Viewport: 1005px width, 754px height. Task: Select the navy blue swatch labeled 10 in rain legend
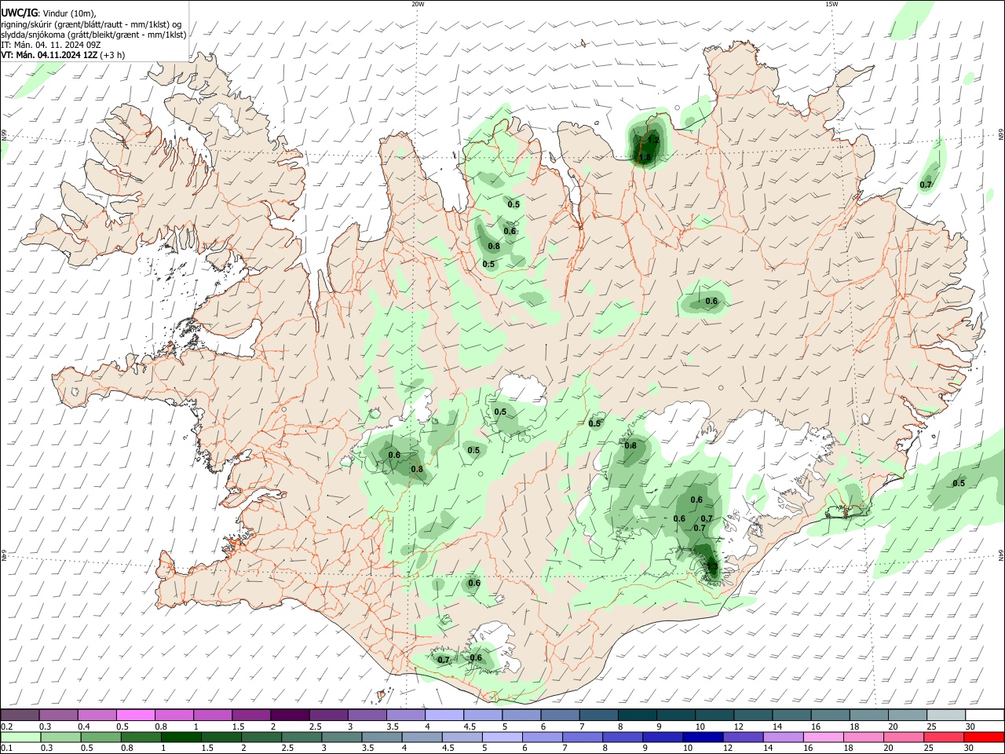tap(702, 738)
